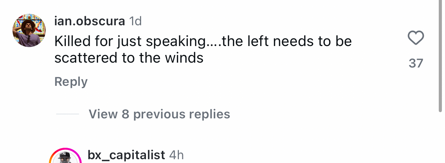Click the line beside View 8 previous replies
Viewport: 445px width, 163px height.
67,114
